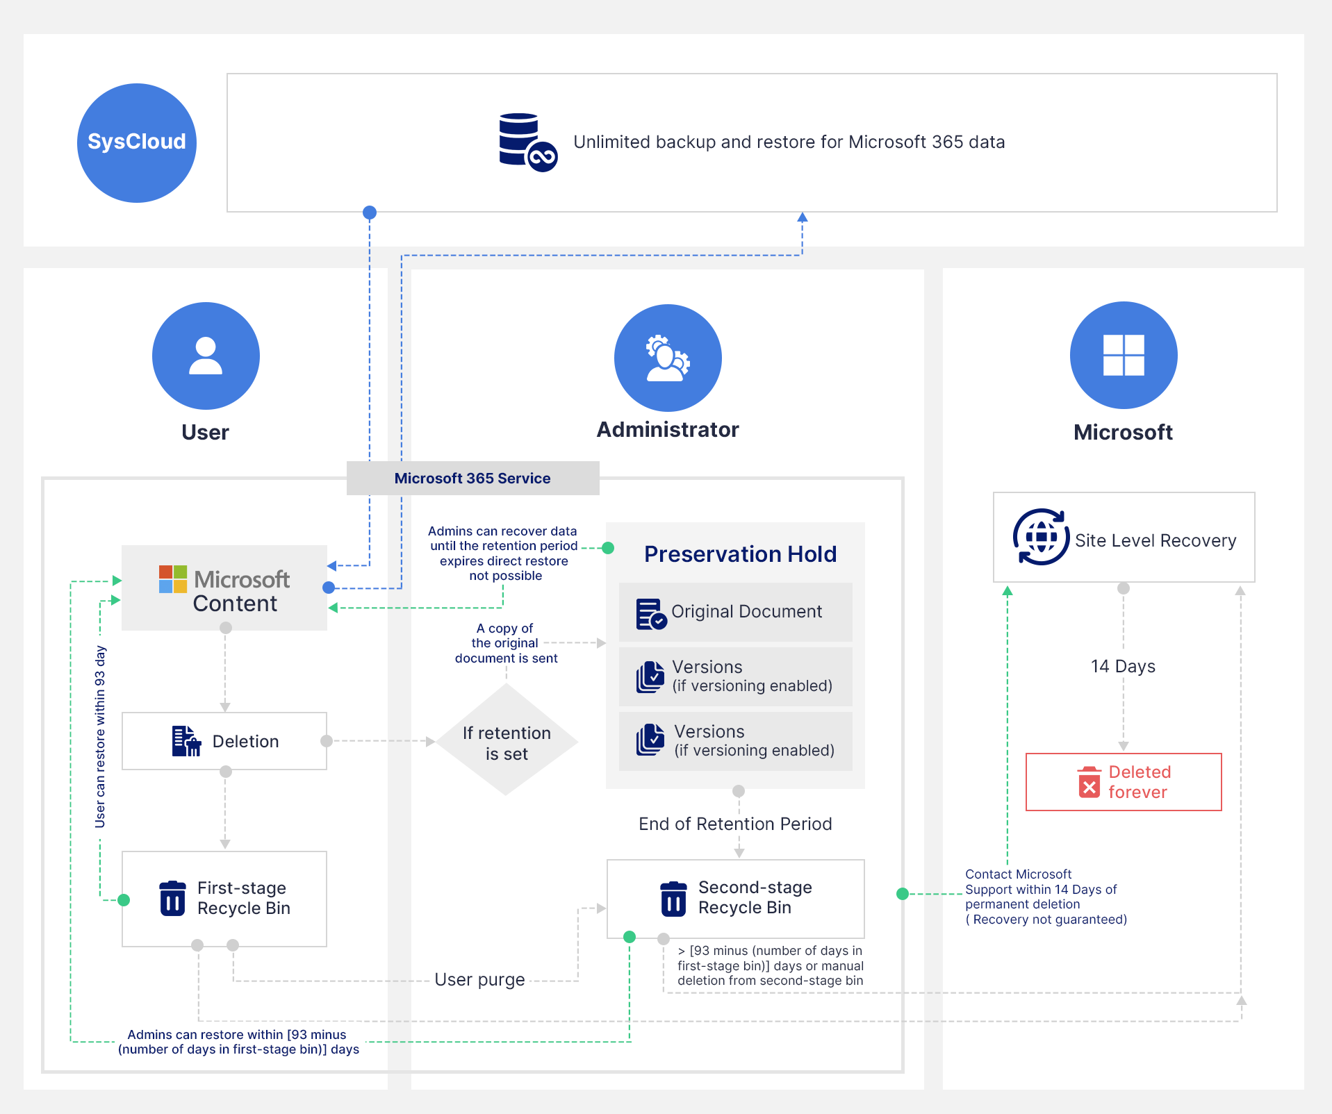
Task: Select the Administrator gear-person icon
Action: [668, 358]
